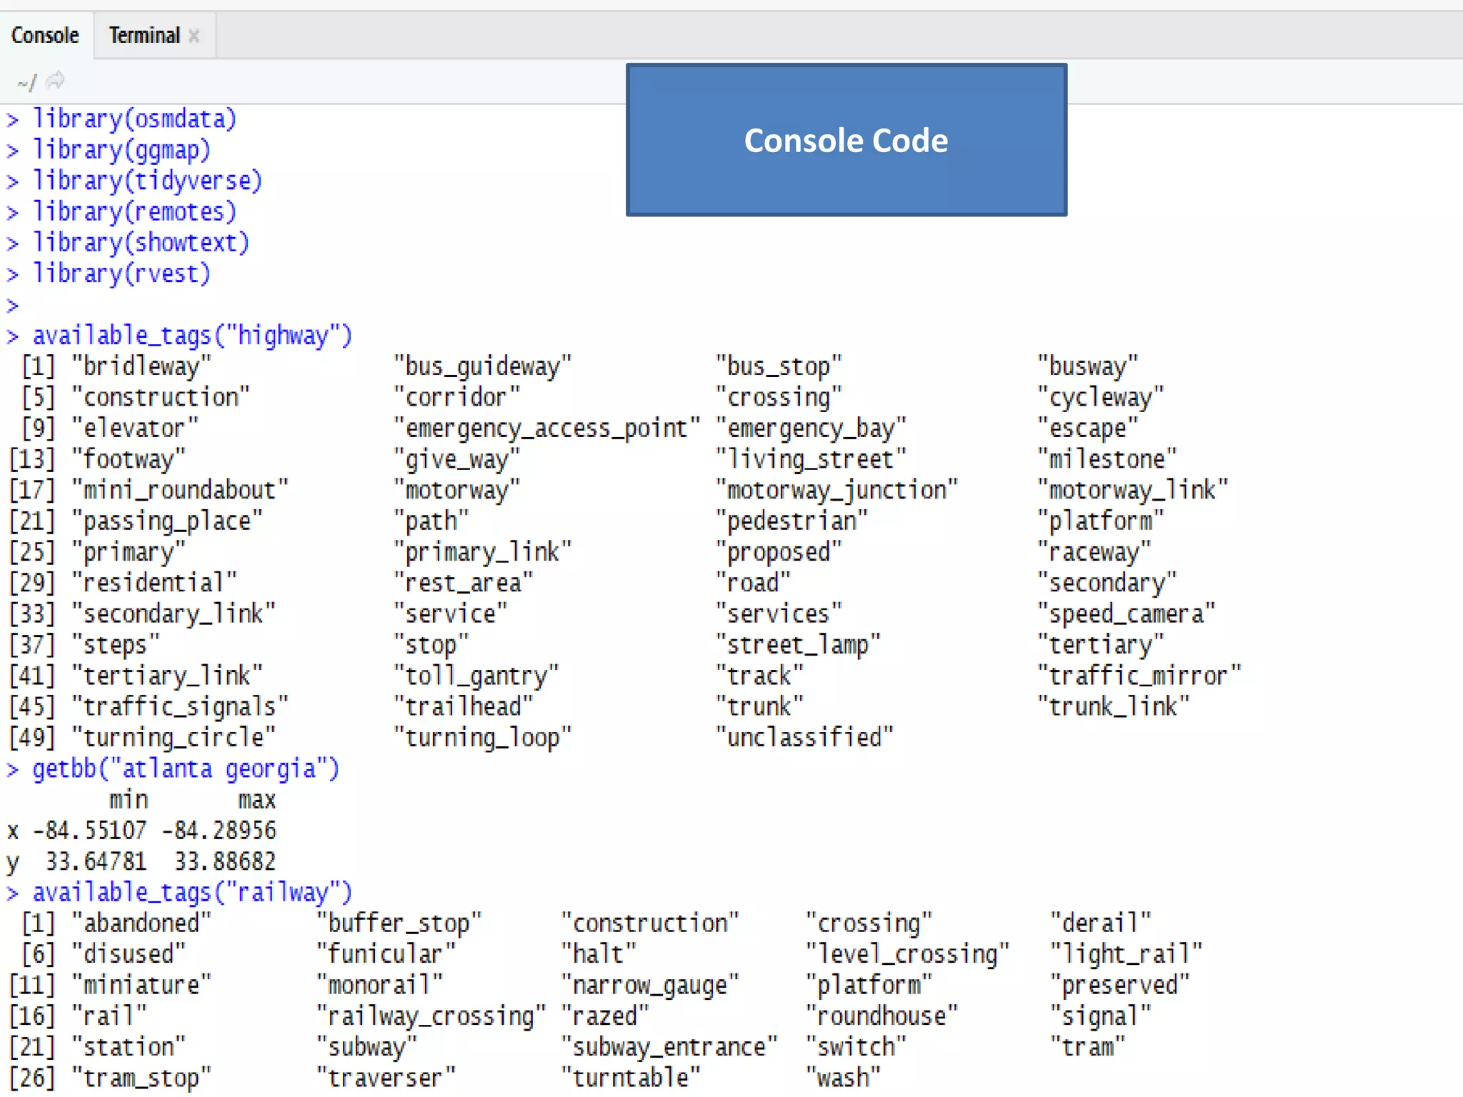Click the "residential" output value

pyautogui.click(x=154, y=583)
